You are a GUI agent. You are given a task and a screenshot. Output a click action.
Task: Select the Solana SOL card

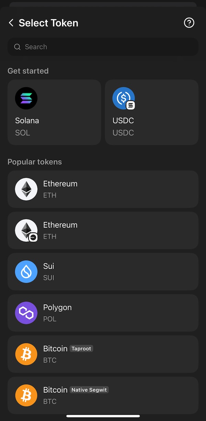pyautogui.click(x=54, y=112)
